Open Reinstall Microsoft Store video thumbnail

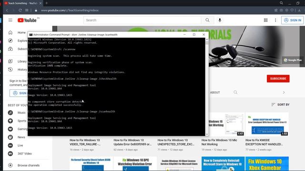pos(223,163)
